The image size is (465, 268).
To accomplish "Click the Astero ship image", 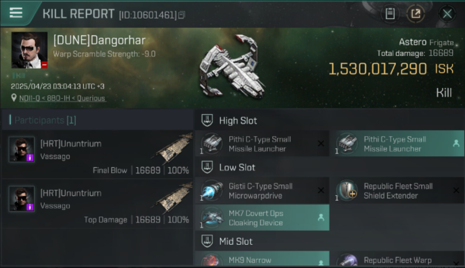I will [232, 67].
